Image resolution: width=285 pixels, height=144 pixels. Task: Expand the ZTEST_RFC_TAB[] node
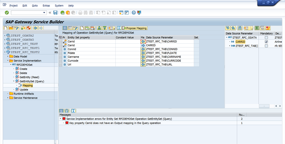230,46
